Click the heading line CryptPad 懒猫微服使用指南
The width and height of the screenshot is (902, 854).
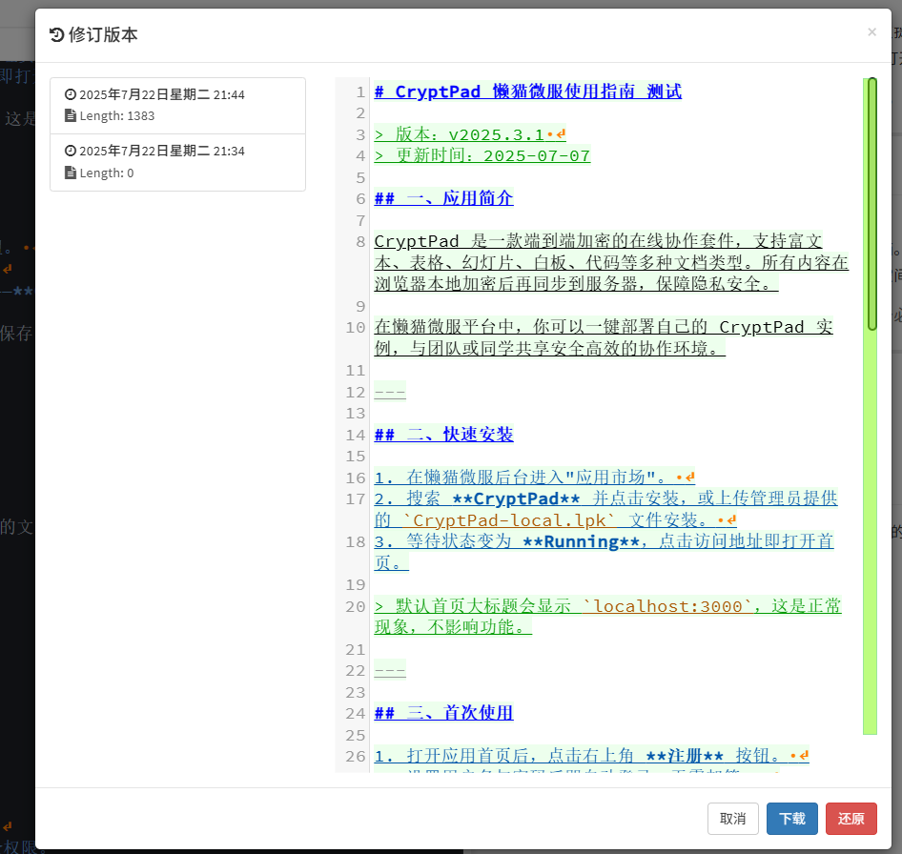pos(528,91)
